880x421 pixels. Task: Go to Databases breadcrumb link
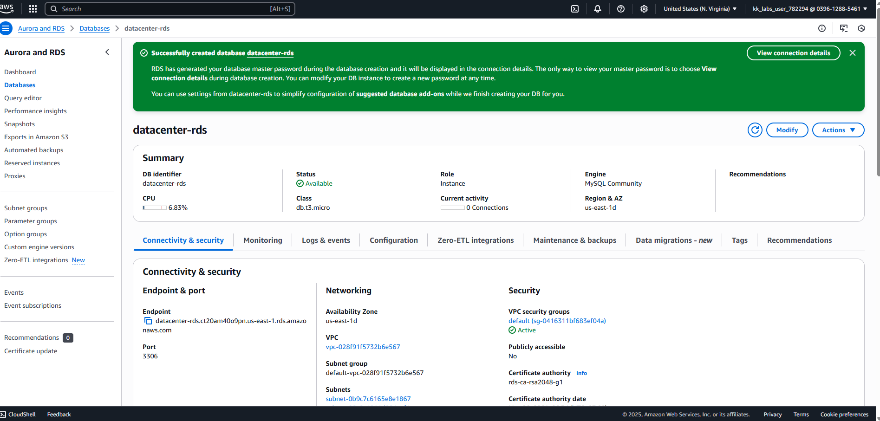pos(95,28)
